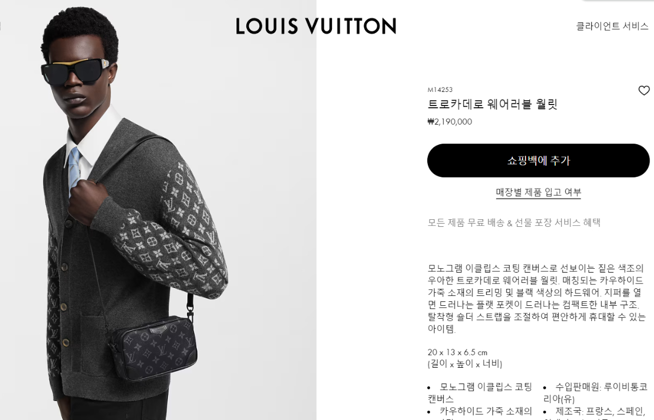Screen dimensions: 654x420
Task: Open the model product photo
Action: click(x=158, y=210)
